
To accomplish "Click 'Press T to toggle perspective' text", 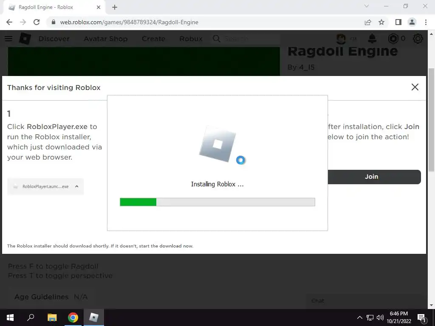I will point(60,276).
